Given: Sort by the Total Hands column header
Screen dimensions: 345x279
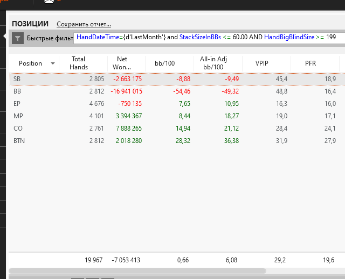Looking at the screenshot, I should click(x=79, y=63).
